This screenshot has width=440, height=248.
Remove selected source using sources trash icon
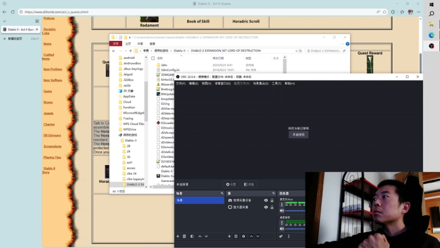click(236, 236)
